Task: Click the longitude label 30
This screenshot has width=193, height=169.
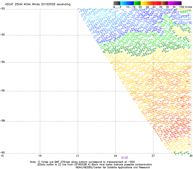Action: pyautogui.click(x=191, y=156)
